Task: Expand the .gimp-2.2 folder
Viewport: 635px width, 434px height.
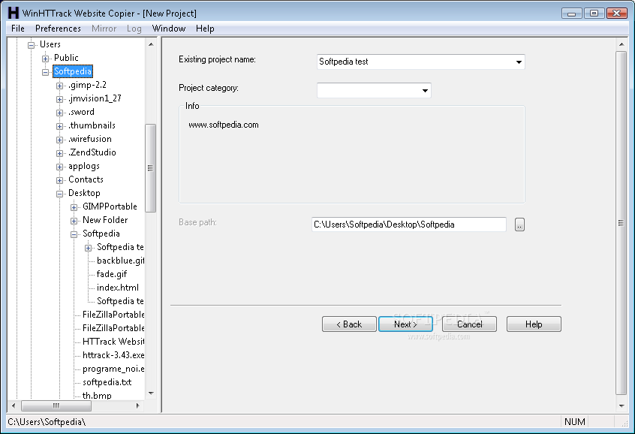Action: 59,85
